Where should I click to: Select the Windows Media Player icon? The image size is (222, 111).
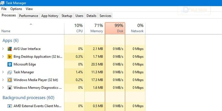coord(10,80)
